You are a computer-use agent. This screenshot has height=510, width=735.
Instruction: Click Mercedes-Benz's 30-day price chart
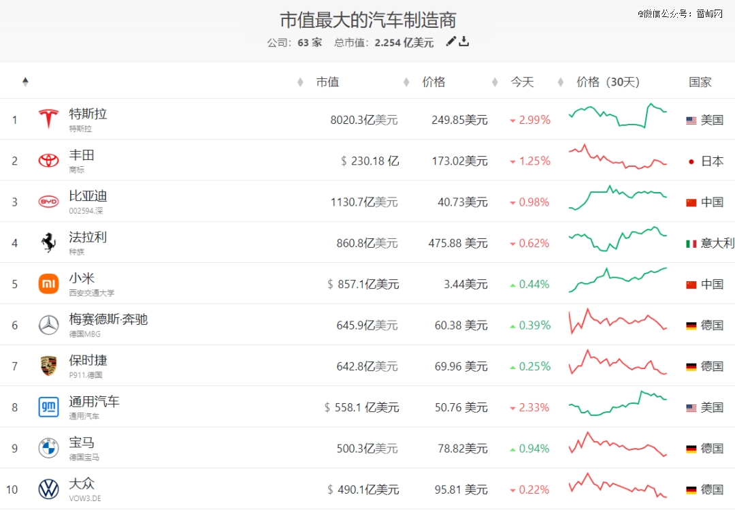click(x=618, y=321)
